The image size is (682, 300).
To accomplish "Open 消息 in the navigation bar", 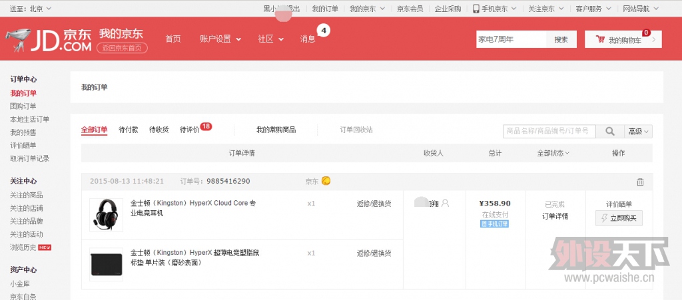I will point(308,39).
